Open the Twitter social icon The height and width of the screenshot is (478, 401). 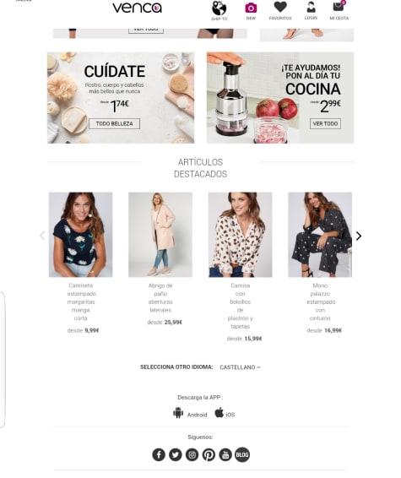[176, 454]
